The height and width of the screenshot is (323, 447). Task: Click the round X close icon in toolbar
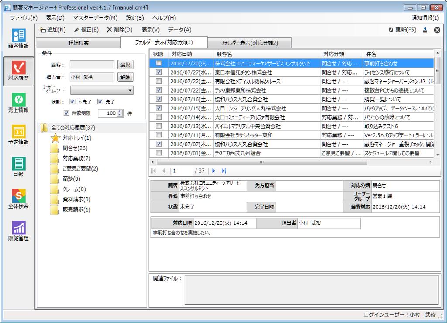click(437, 30)
